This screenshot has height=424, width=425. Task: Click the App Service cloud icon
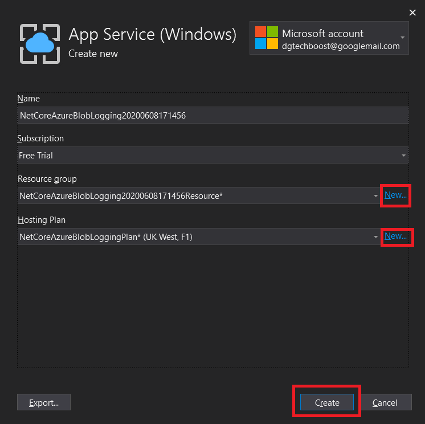[39, 43]
